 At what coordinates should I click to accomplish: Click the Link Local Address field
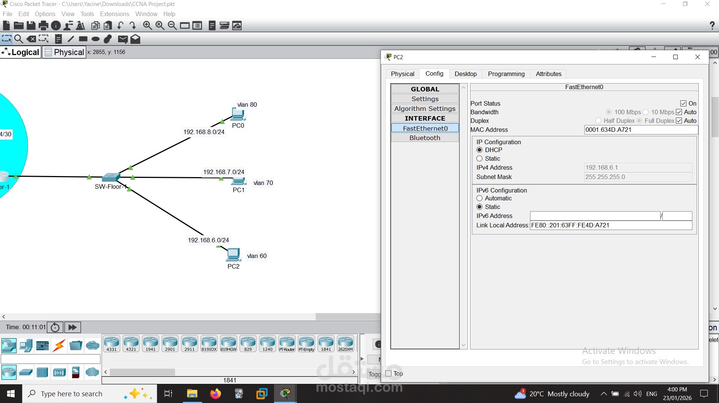[611, 225]
